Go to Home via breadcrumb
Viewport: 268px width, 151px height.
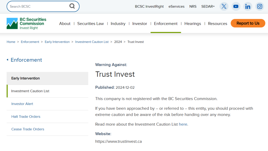point(11,42)
